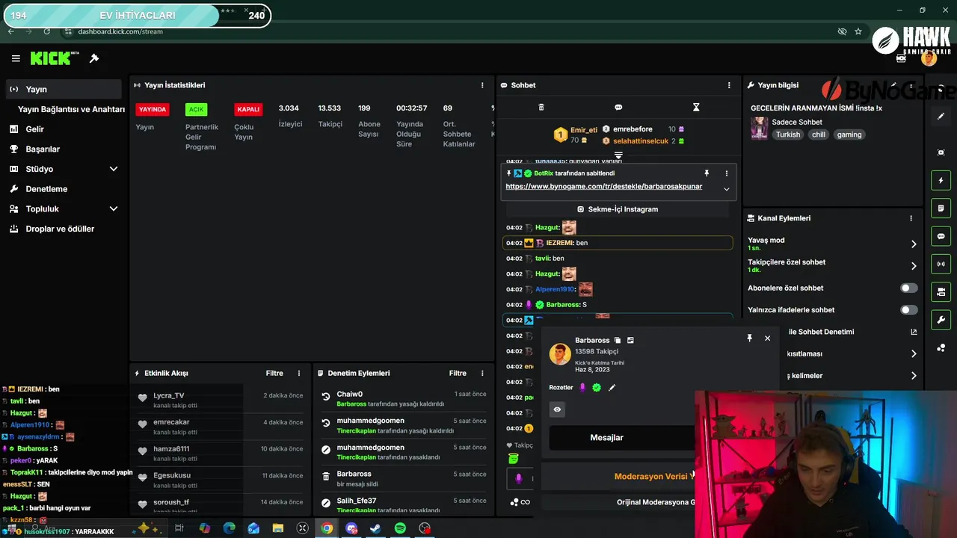Expand the Stüdyo sidebar section
Screen dimensions: 957x538
coord(114,169)
